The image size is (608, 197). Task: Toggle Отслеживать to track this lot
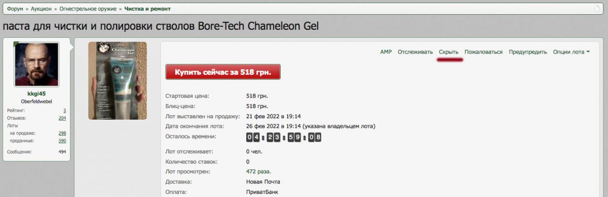click(415, 52)
